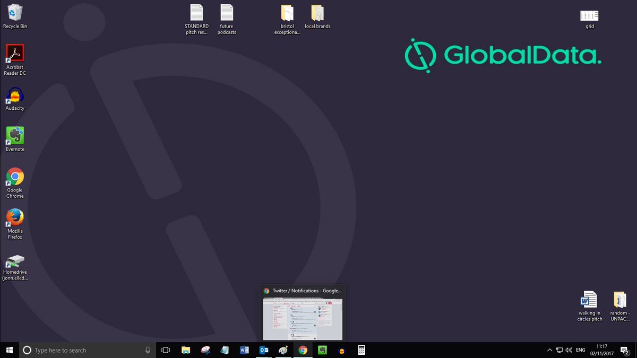Open the network status tray icon
The image size is (637, 358).
(x=559, y=350)
